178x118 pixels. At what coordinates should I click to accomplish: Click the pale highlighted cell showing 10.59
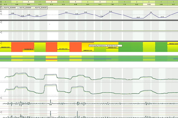pos(149,4)
